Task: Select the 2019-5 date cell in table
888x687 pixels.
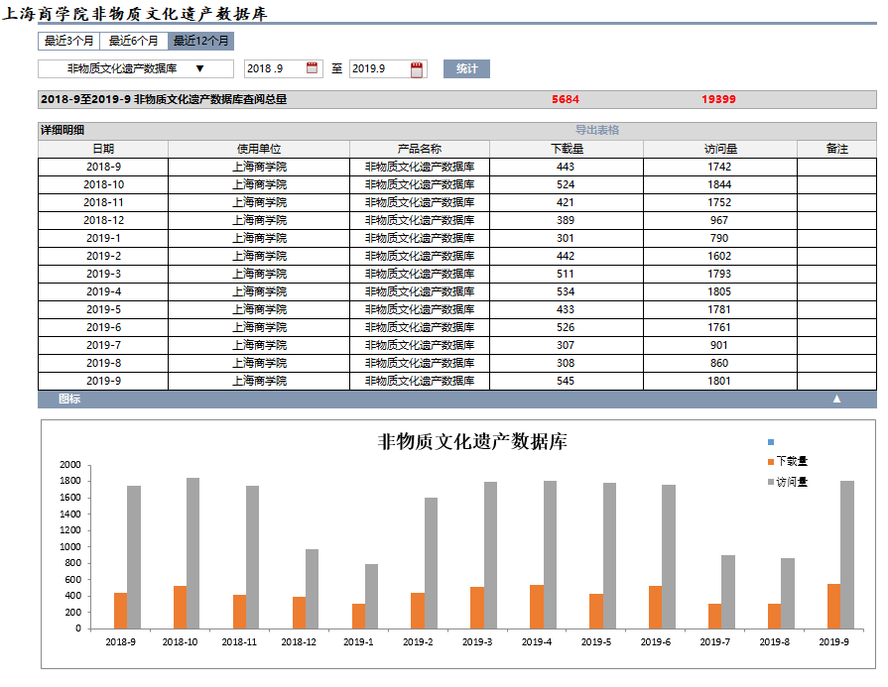Action: [x=103, y=309]
